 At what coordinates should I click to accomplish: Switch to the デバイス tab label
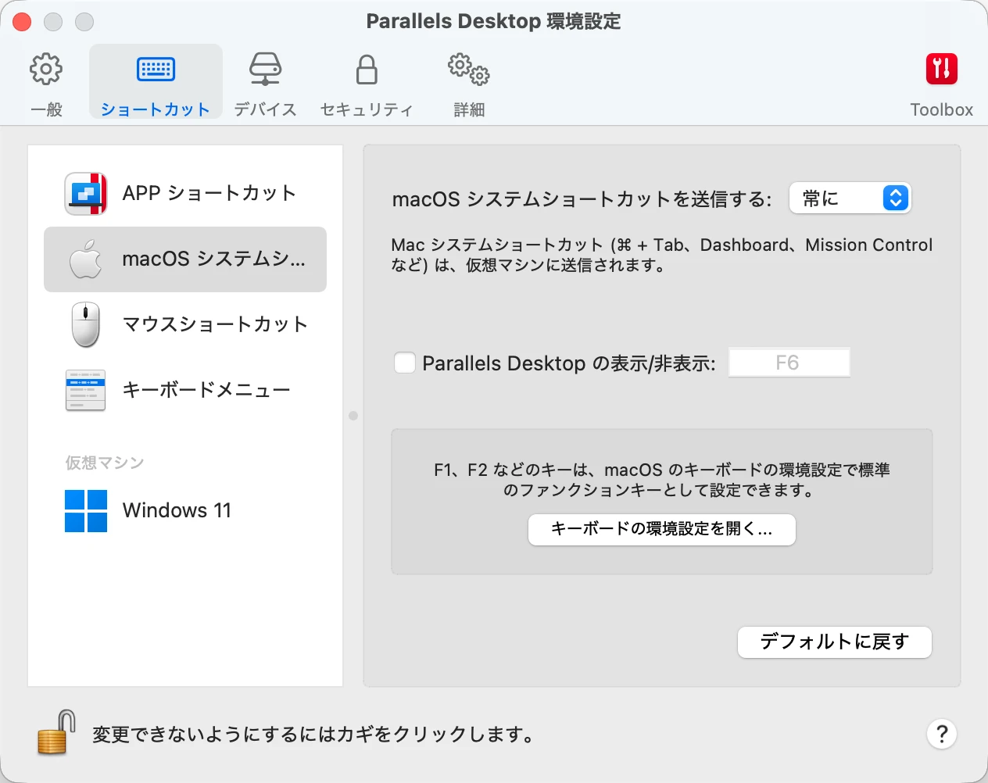point(265,109)
